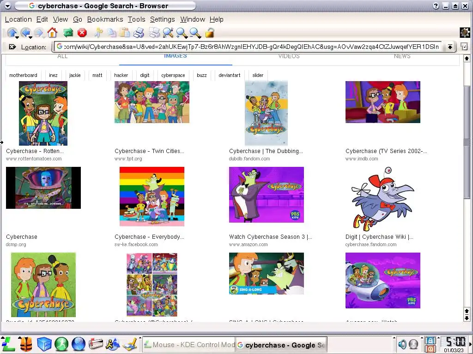Switch to the NEWS search tab
The image size is (473, 354).
pos(402,57)
